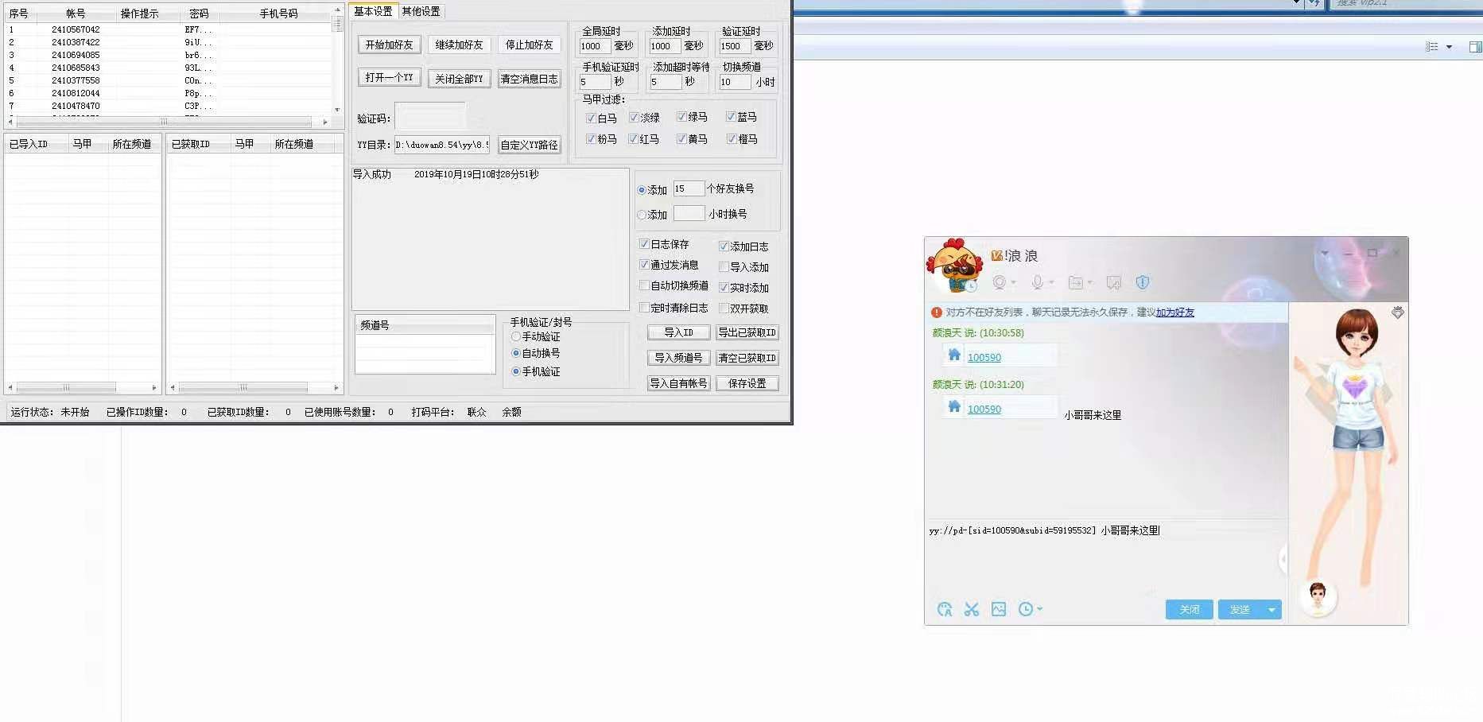Viewport: 1483px width, 722px height.
Task: Click the send image icon in chat
Action: pyautogui.click(x=999, y=610)
